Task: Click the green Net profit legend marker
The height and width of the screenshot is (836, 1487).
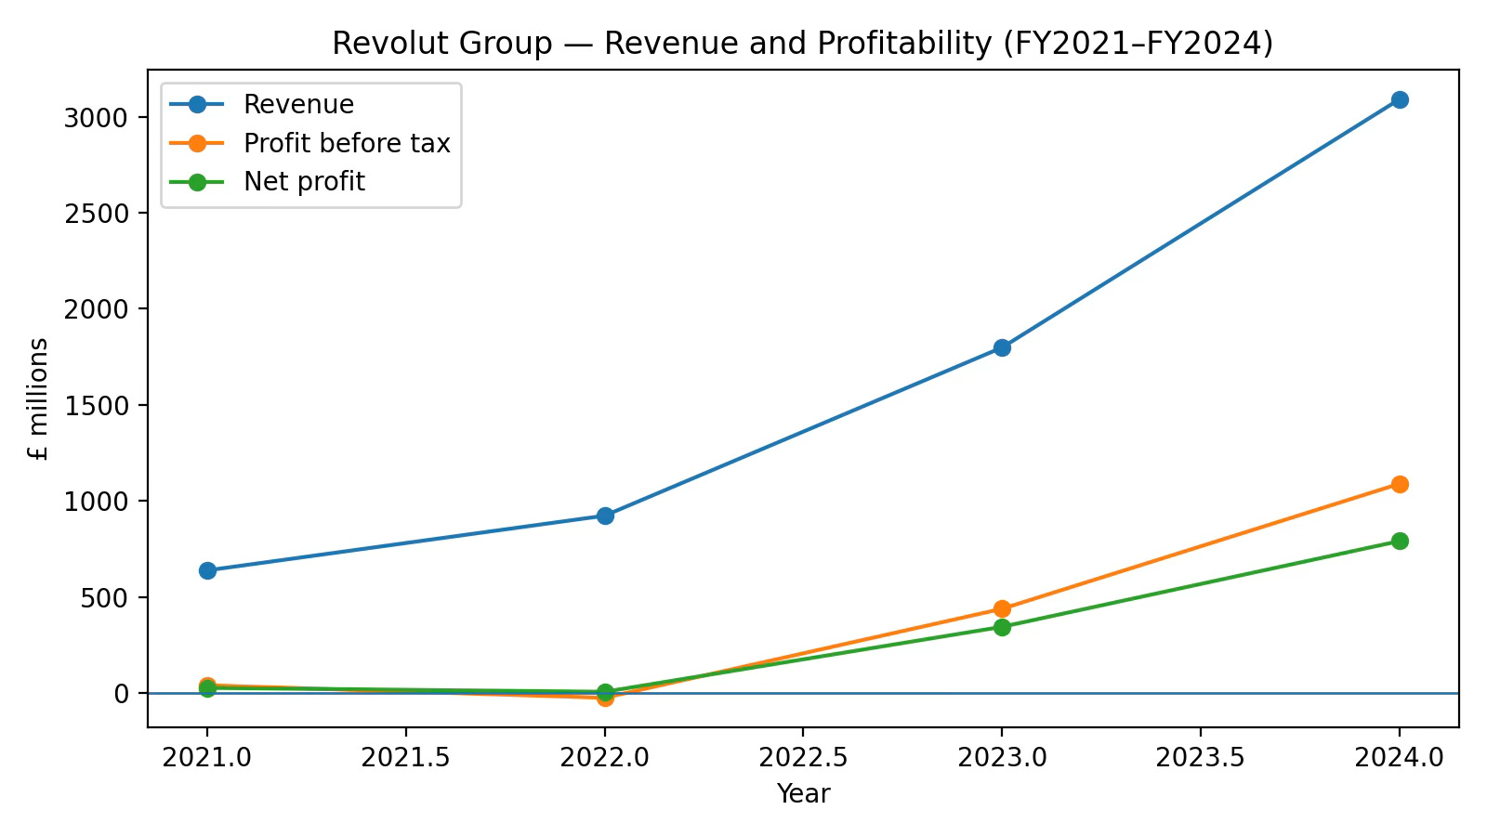Action: tap(197, 181)
